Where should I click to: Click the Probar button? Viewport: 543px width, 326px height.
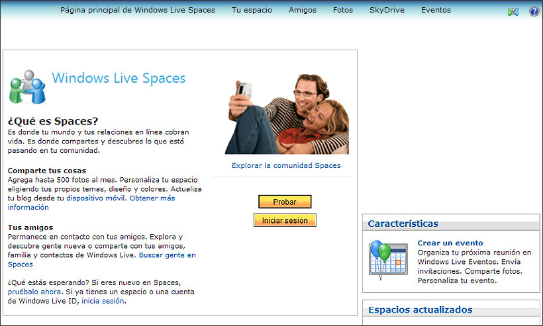click(x=285, y=202)
